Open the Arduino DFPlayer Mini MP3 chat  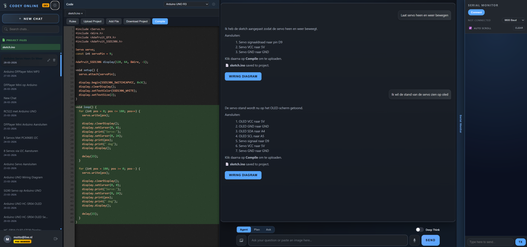pyautogui.click(x=22, y=72)
